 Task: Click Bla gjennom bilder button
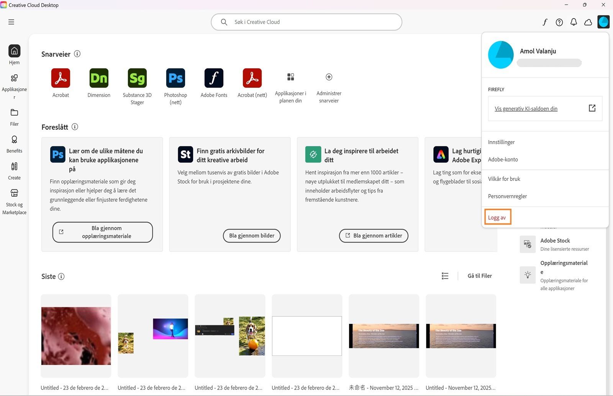tap(252, 236)
